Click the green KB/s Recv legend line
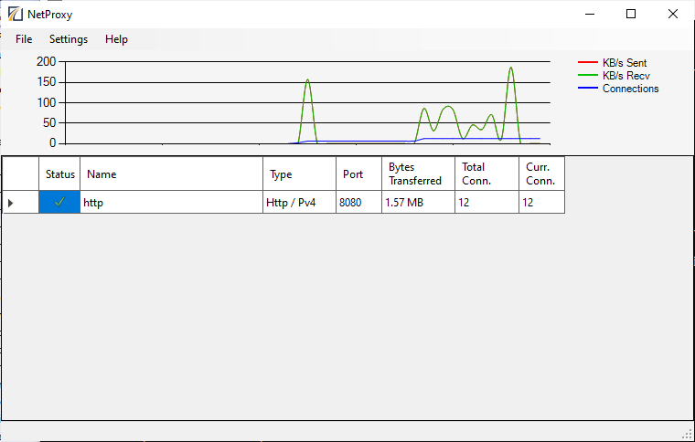This screenshot has height=442, width=695. tap(588, 75)
